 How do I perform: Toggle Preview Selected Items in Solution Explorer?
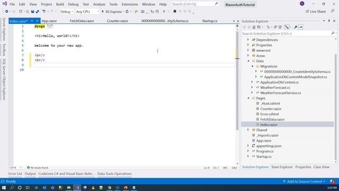pos(301,27)
